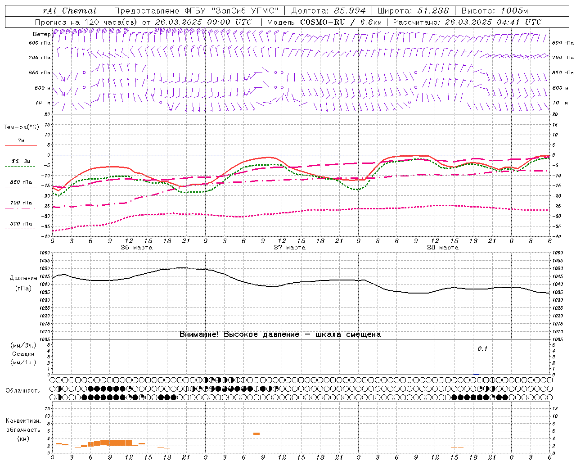Click the (мм/1ч.) precipitation unit label

click(23, 362)
